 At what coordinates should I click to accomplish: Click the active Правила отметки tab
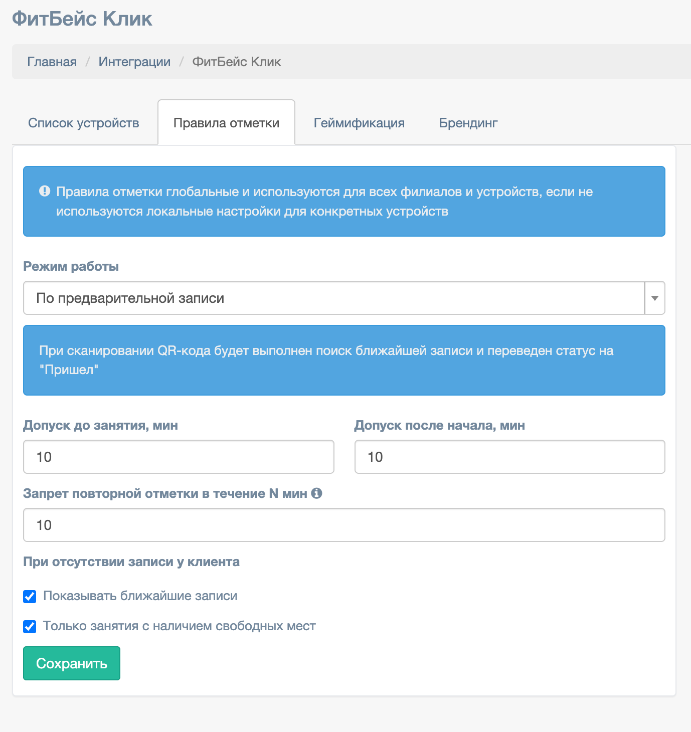(226, 123)
